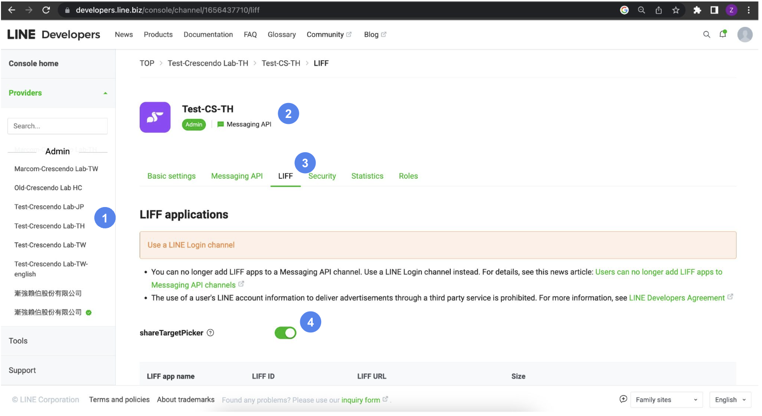Viewport: 762px width, 416px height.
Task: Select provider Test-Crescendo Lab-TW
Action: tap(50, 245)
